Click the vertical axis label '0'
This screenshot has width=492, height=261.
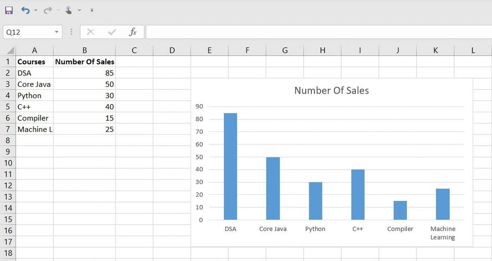[201, 220]
